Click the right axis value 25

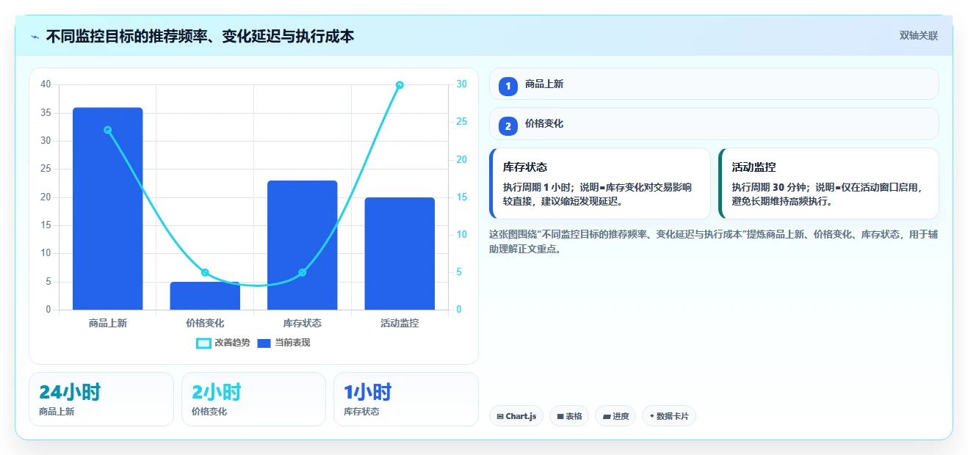click(461, 122)
